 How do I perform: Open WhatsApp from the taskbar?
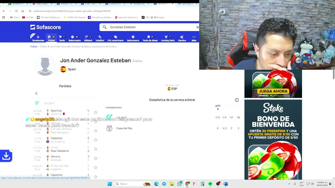click(x=180, y=184)
